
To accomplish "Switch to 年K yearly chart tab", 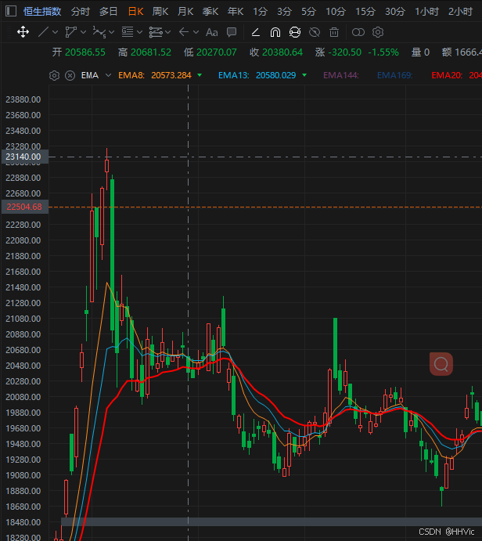I will (236, 12).
